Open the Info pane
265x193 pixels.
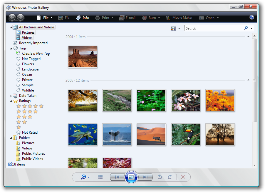[82, 18]
